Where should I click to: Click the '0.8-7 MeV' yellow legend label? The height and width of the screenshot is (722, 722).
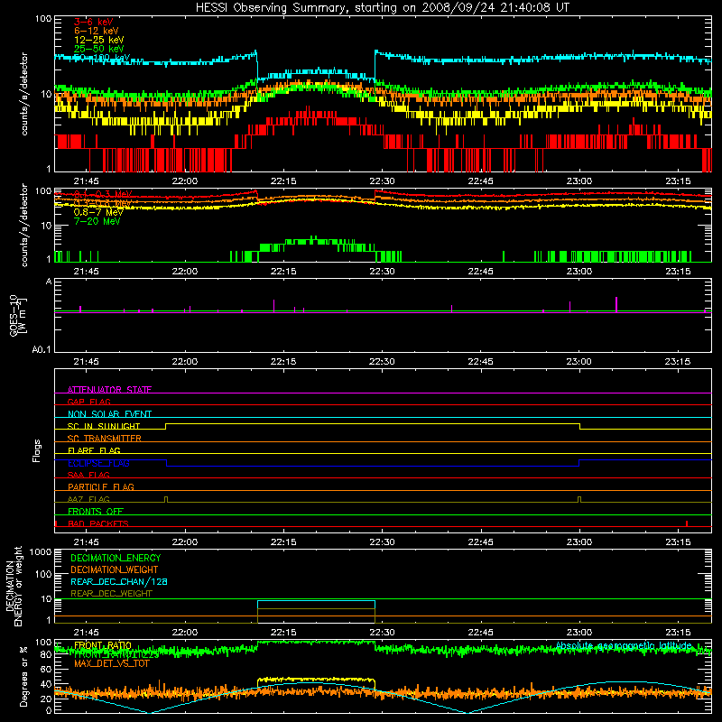point(98,212)
